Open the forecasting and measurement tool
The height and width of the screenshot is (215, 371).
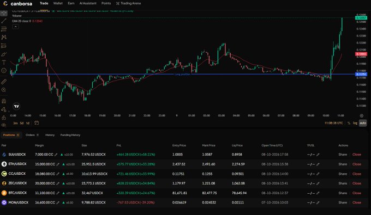pos(4,46)
